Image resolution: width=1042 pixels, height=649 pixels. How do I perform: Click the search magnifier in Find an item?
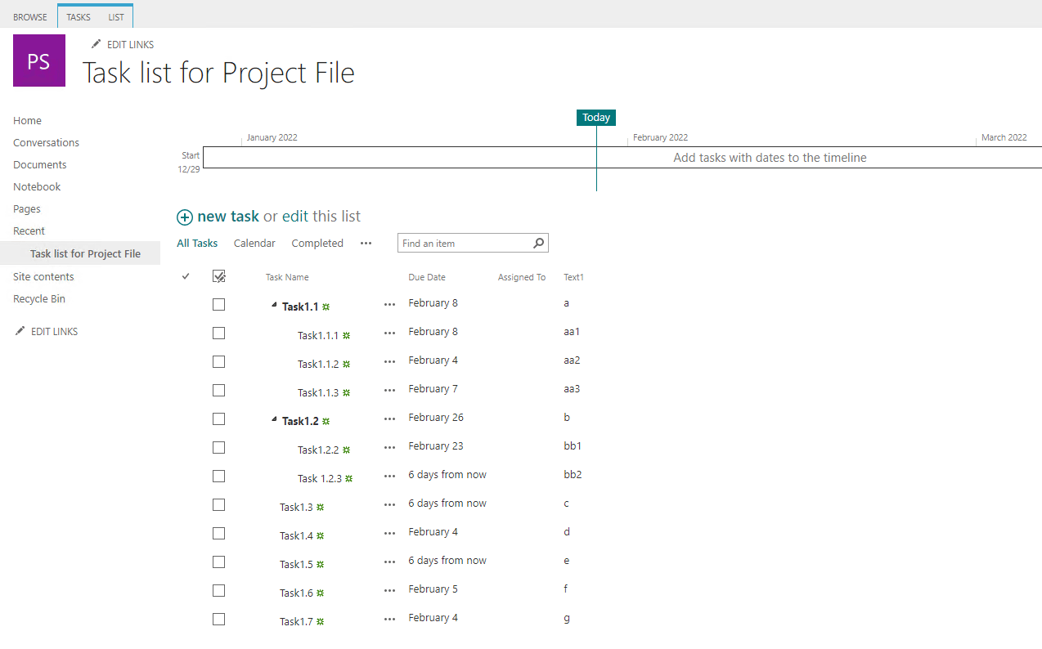click(x=538, y=243)
